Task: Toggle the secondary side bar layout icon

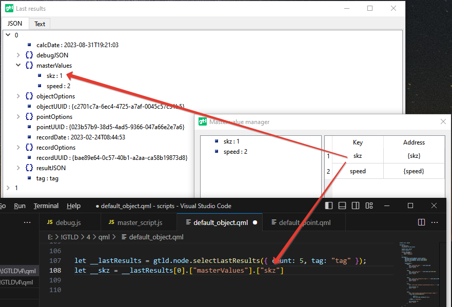Action: tap(356, 206)
